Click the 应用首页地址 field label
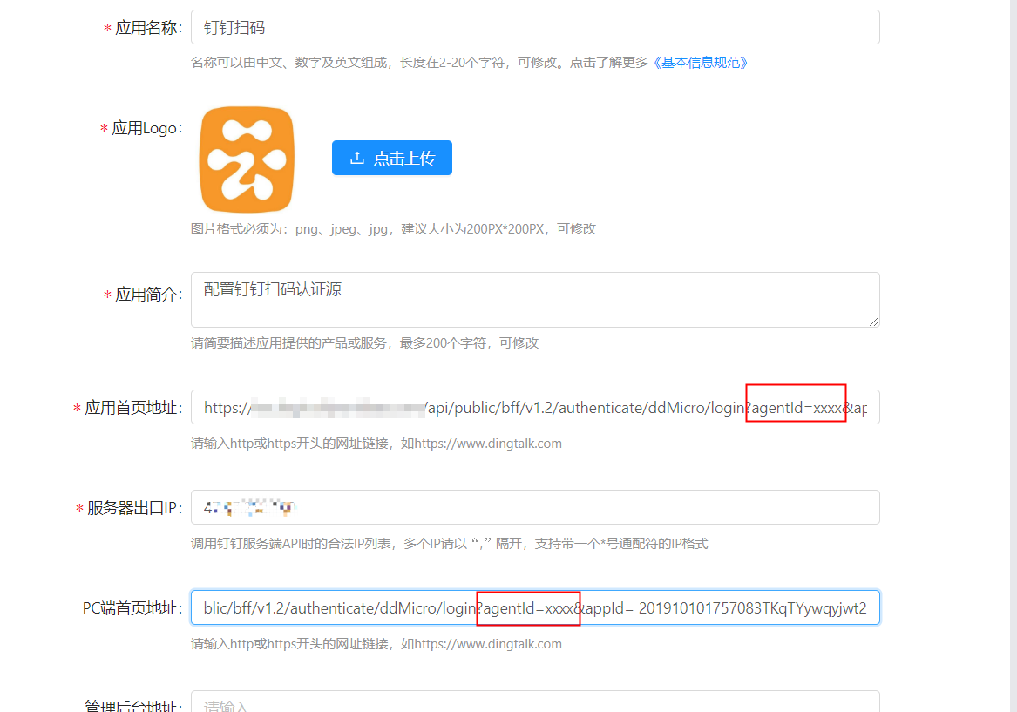 pos(133,408)
